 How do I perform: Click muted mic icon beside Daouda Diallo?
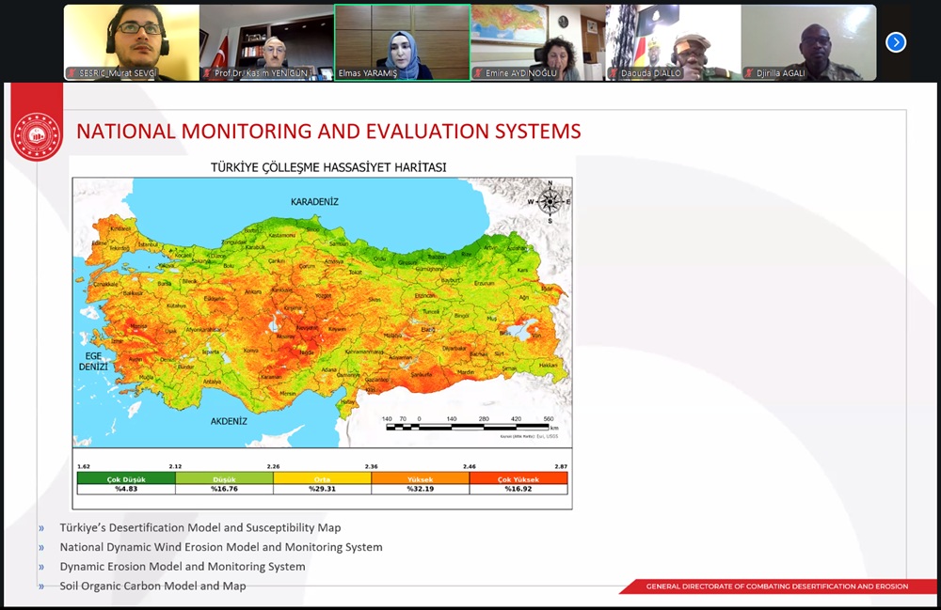pyautogui.click(x=614, y=73)
